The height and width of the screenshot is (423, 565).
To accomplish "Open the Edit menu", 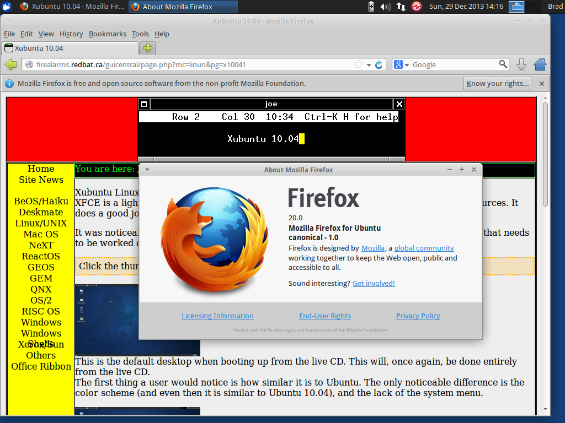I will coord(26,34).
